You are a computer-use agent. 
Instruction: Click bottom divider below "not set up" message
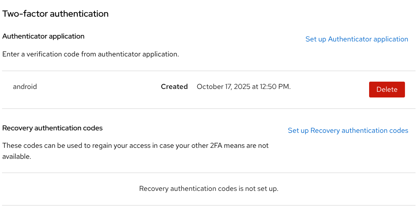pos(209,206)
